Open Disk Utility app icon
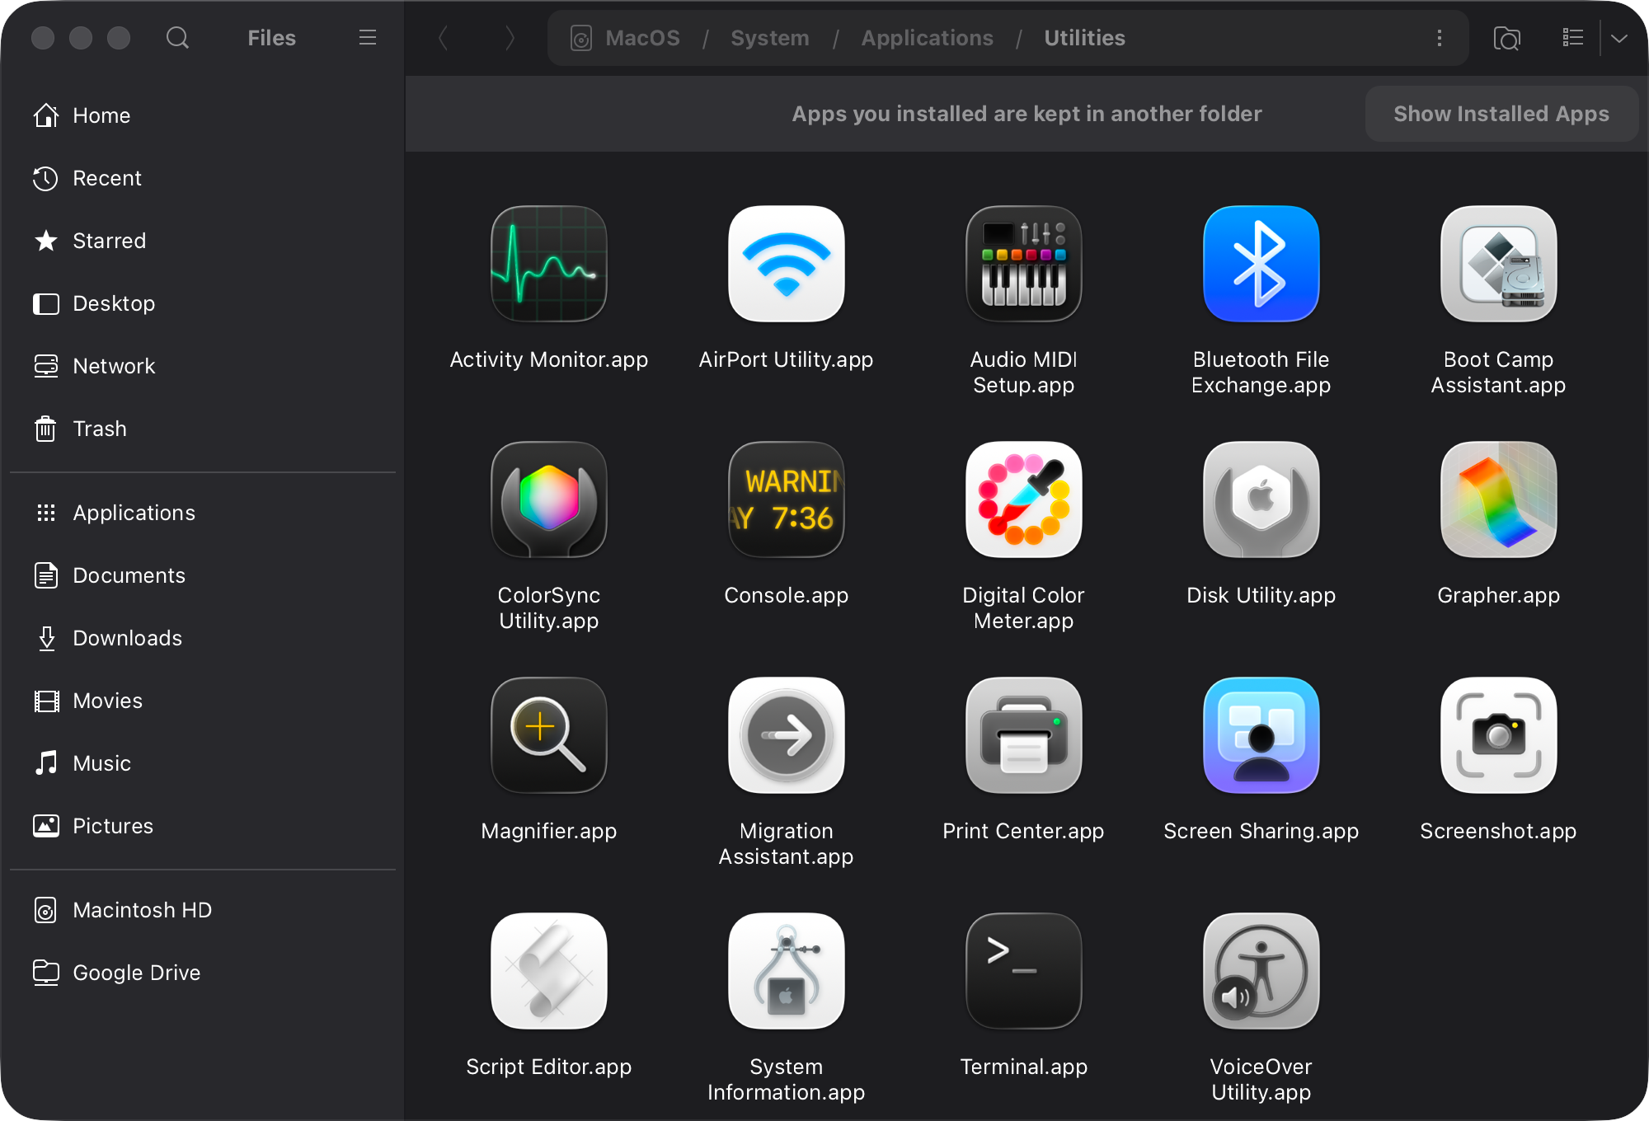This screenshot has width=1649, height=1121. pyautogui.click(x=1261, y=500)
